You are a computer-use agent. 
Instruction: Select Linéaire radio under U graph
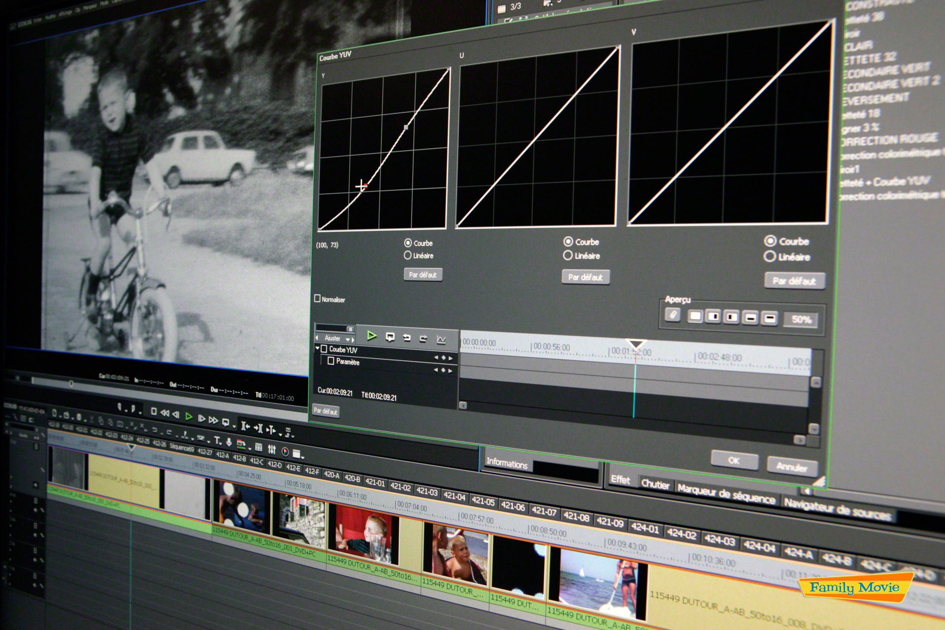tap(567, 255)
